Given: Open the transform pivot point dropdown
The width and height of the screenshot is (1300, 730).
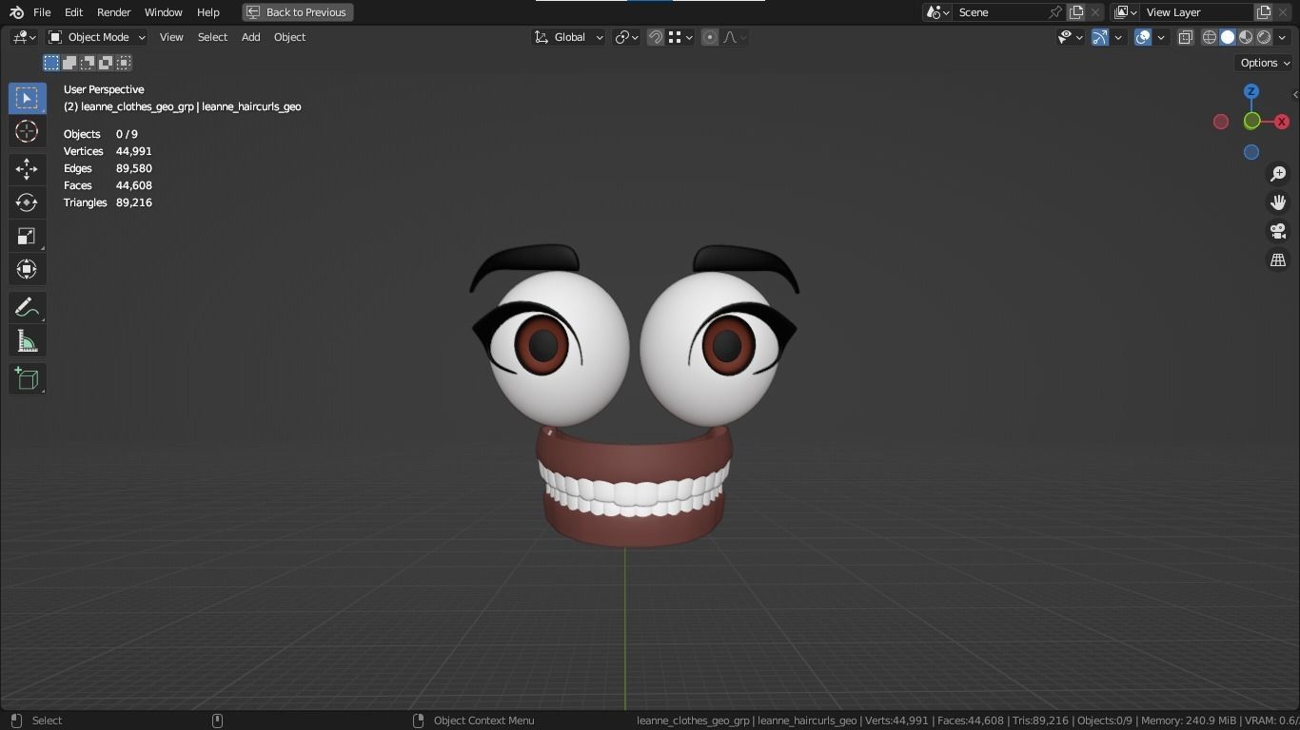Looking at the screenshot, I should pyautogui.click(x=626, y=37).
